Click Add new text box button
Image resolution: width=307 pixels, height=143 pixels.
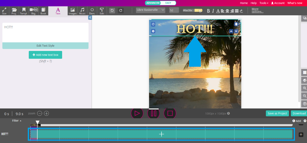45,55
